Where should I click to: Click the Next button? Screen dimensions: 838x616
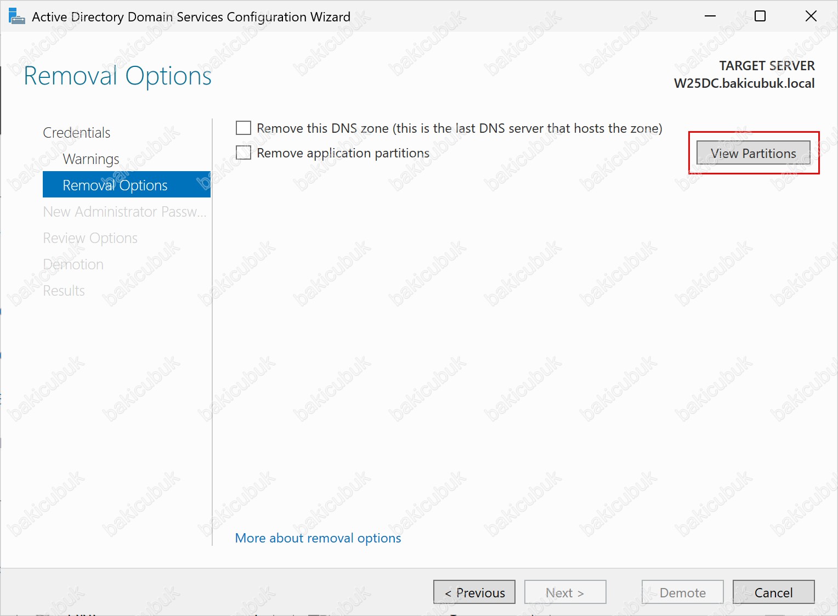[x=565, y=592]
